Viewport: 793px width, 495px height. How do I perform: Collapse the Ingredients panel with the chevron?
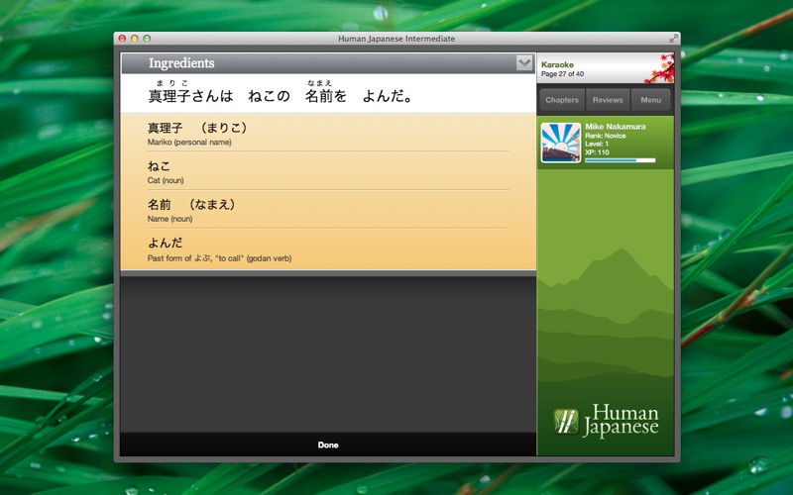click(x=524, y=63)
